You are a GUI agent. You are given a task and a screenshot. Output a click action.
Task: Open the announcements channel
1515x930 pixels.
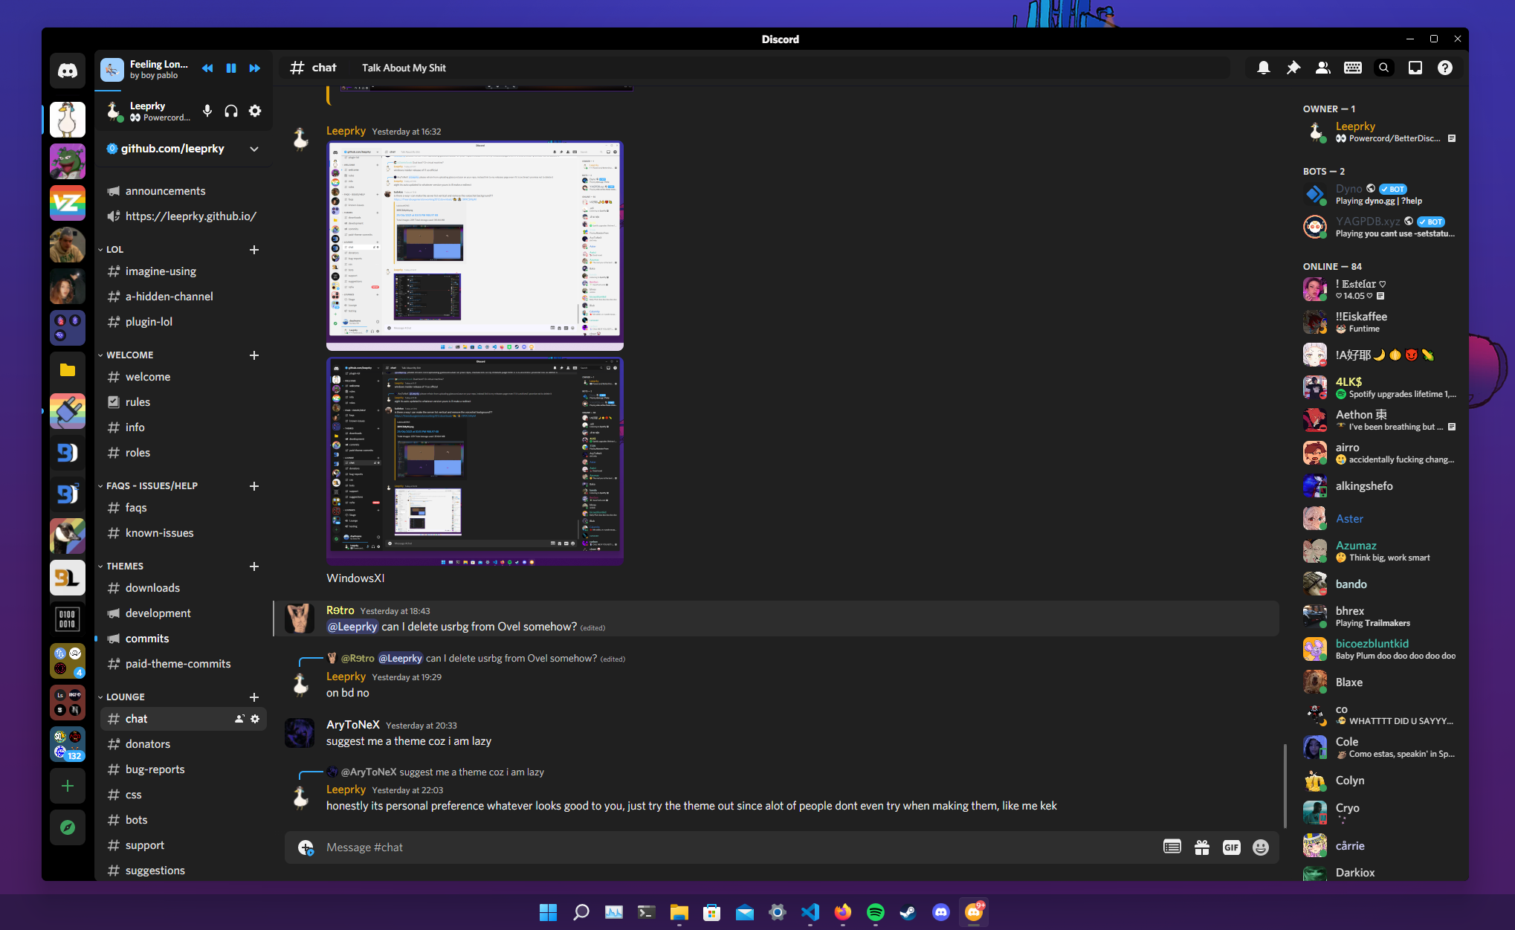click(x=184, y=191)
